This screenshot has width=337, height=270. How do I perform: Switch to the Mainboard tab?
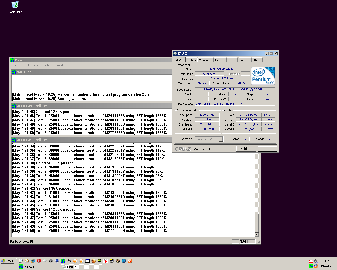(205, 60)
